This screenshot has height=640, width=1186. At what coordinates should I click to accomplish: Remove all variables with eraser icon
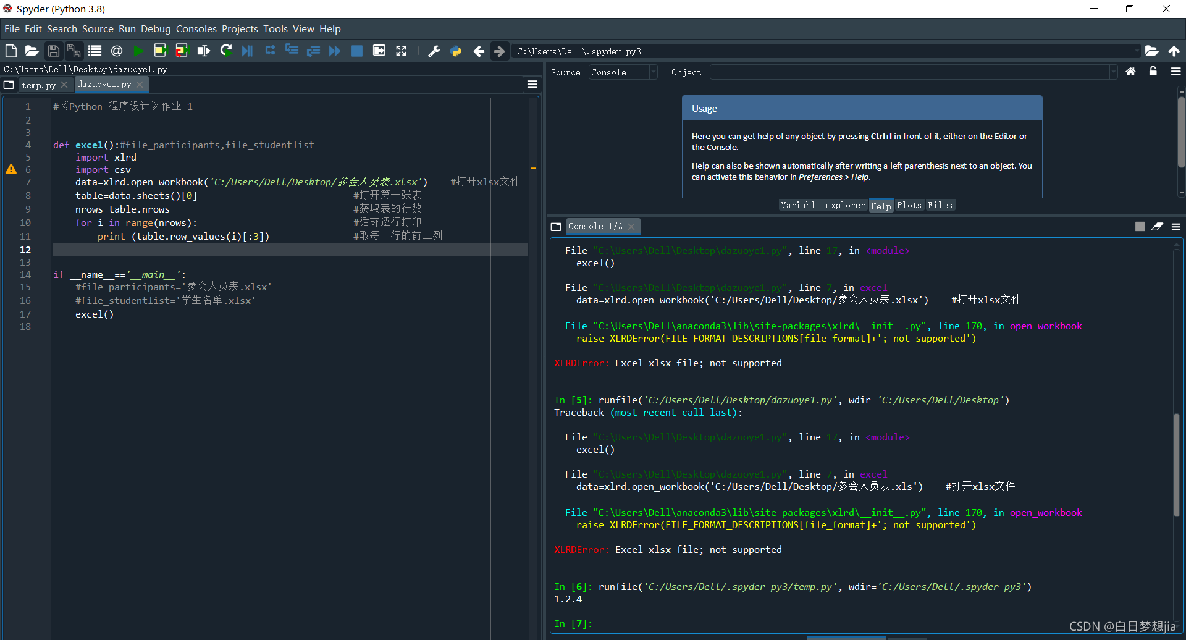(1157, 226)
